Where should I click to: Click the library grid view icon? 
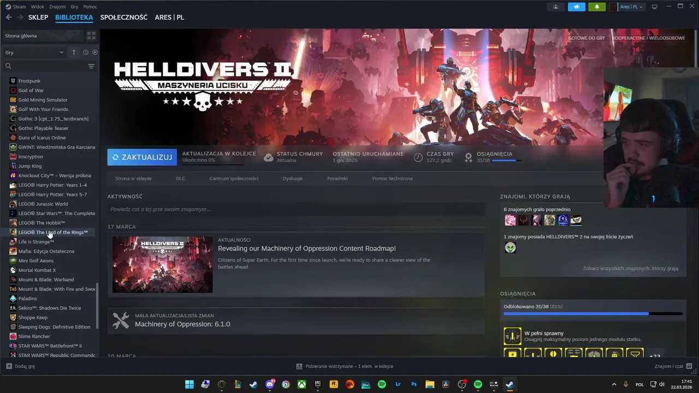(91, 35)
